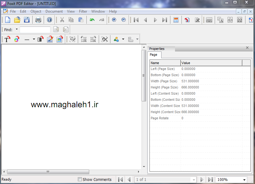
Task: Click inside the Find text field
Action: (x=35, y=30)
